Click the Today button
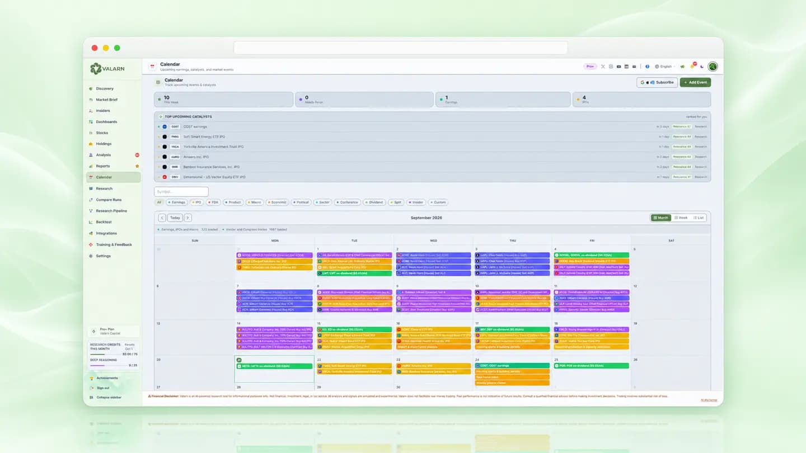 pos(175,218)
